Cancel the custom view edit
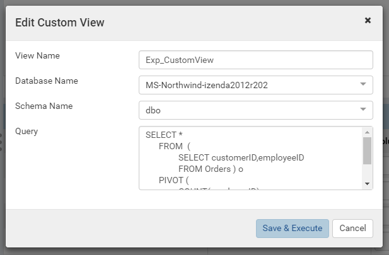Viewport: 389px width, 255px height. 352,228
